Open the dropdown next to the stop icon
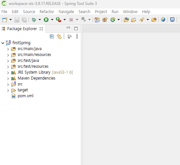This screenshot has width=180, height=165. [x=77, y=20]
